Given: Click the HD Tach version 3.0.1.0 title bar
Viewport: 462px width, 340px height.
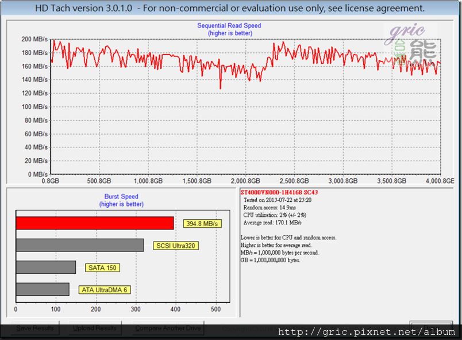Looking at the screenshot, I should click(x=230, y=8).
